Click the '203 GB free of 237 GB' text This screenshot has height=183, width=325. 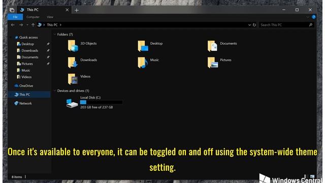coord(96,107)
